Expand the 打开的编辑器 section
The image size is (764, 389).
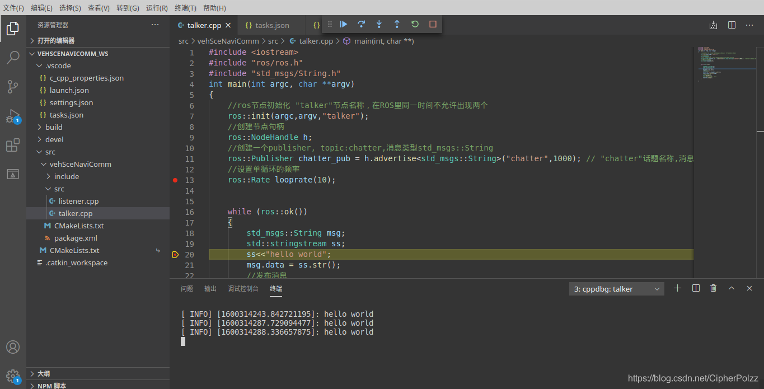98,40
